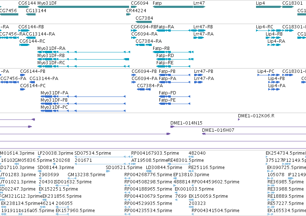The image size is (306, 216).
Task: Select EST RE18889.5prime
Action: click(271, 199)
